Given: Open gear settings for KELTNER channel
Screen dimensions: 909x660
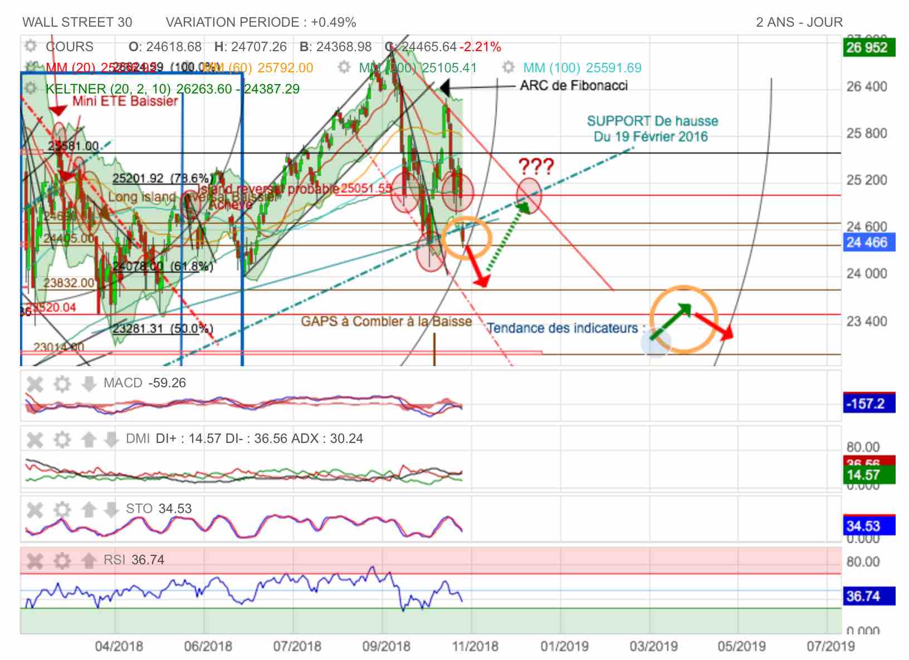Looking at the screenshot, I should (31, 88).
